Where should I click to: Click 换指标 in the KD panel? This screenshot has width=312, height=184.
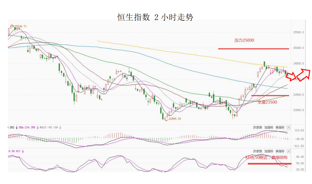click(x=280, y=151)
